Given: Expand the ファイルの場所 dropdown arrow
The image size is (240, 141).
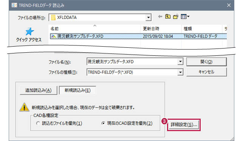Looking at the screenshot, I should tap(148, 17).
